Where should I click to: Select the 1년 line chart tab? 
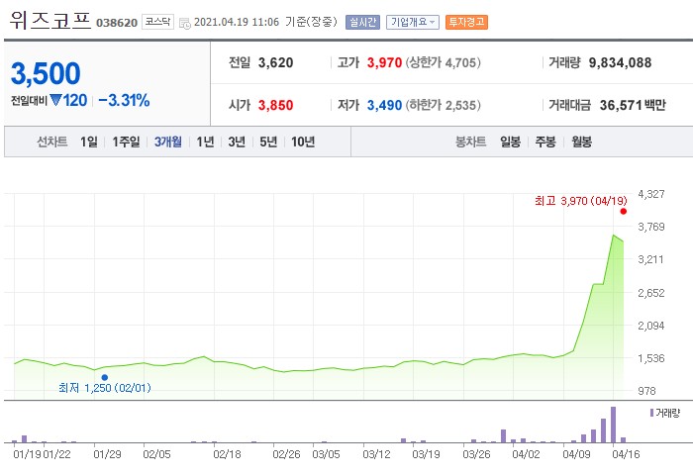coord(206,142)
